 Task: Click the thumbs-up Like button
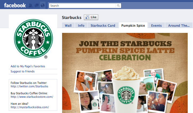click(x=91, y=17)
